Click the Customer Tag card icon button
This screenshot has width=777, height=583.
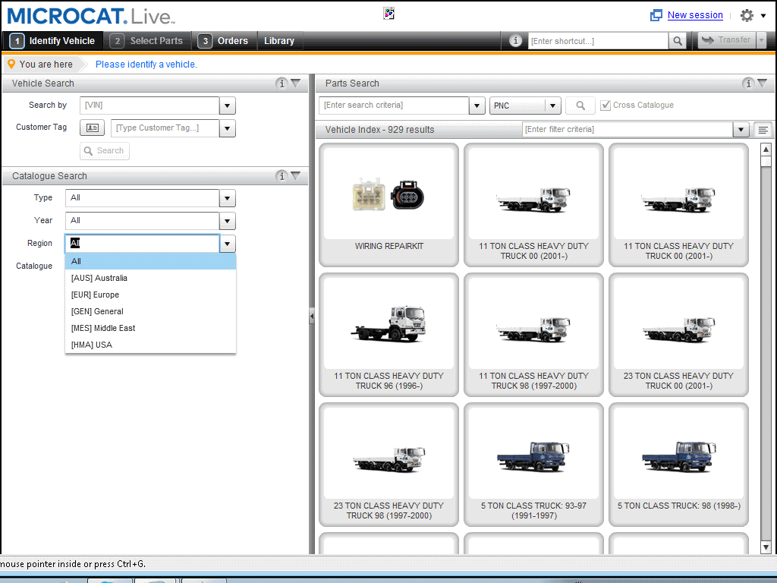coord(92,128)
